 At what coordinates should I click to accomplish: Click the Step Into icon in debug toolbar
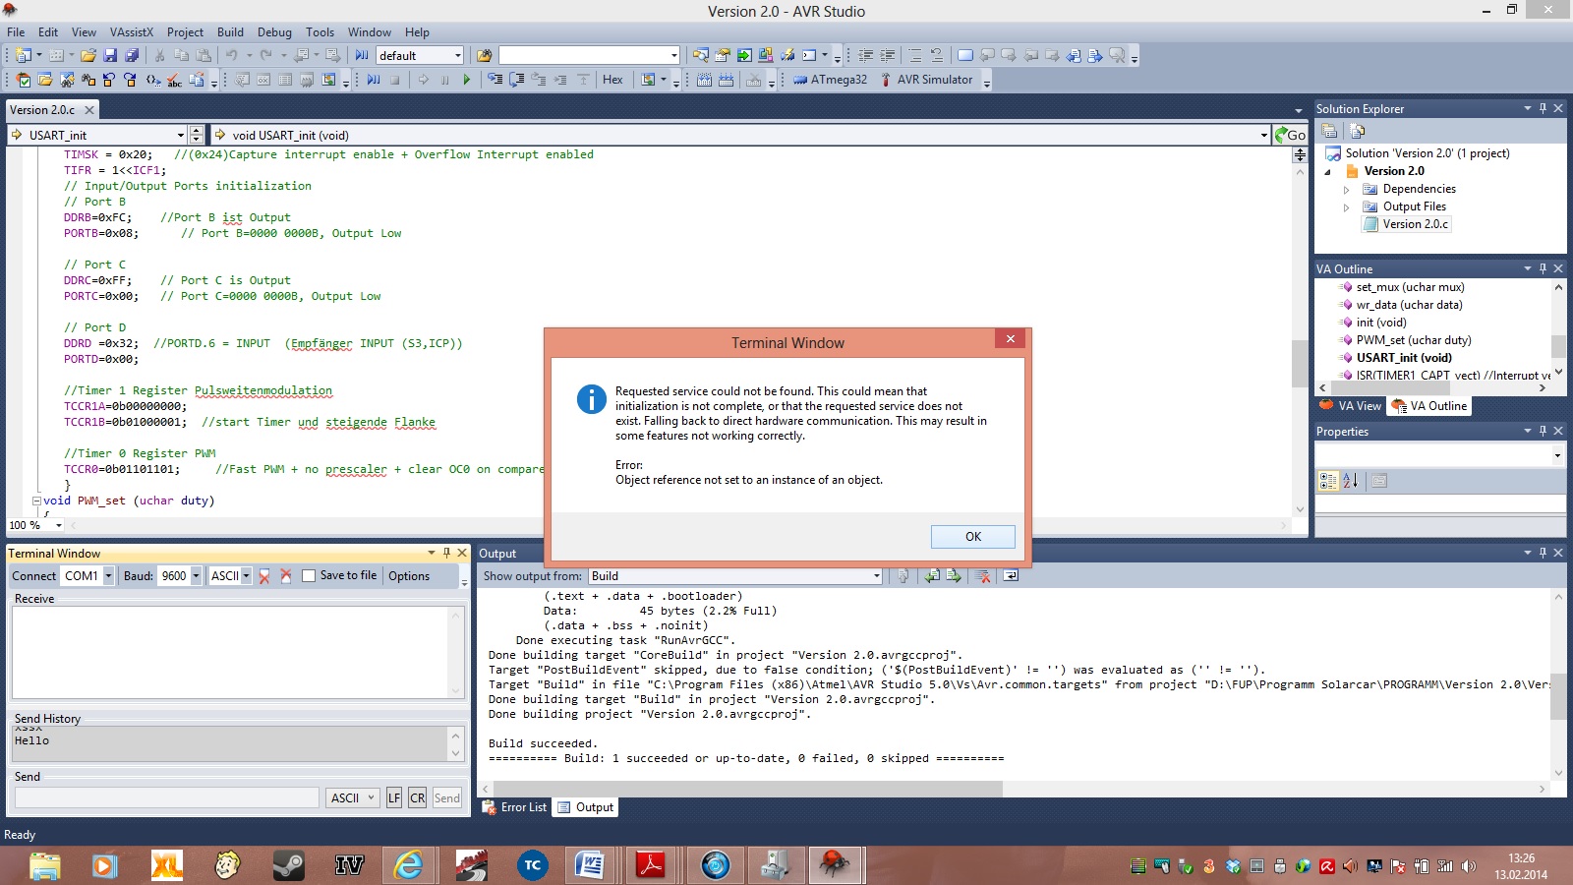click(495, 80)
